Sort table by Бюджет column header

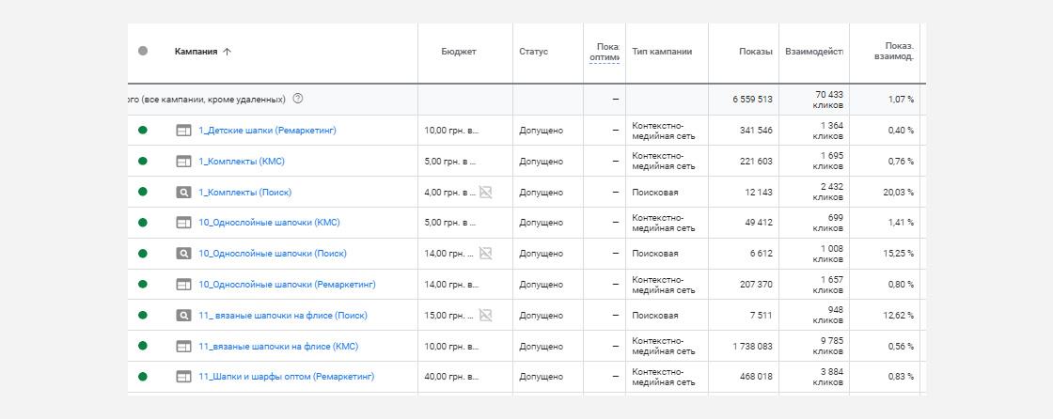[x=459, y=52]
